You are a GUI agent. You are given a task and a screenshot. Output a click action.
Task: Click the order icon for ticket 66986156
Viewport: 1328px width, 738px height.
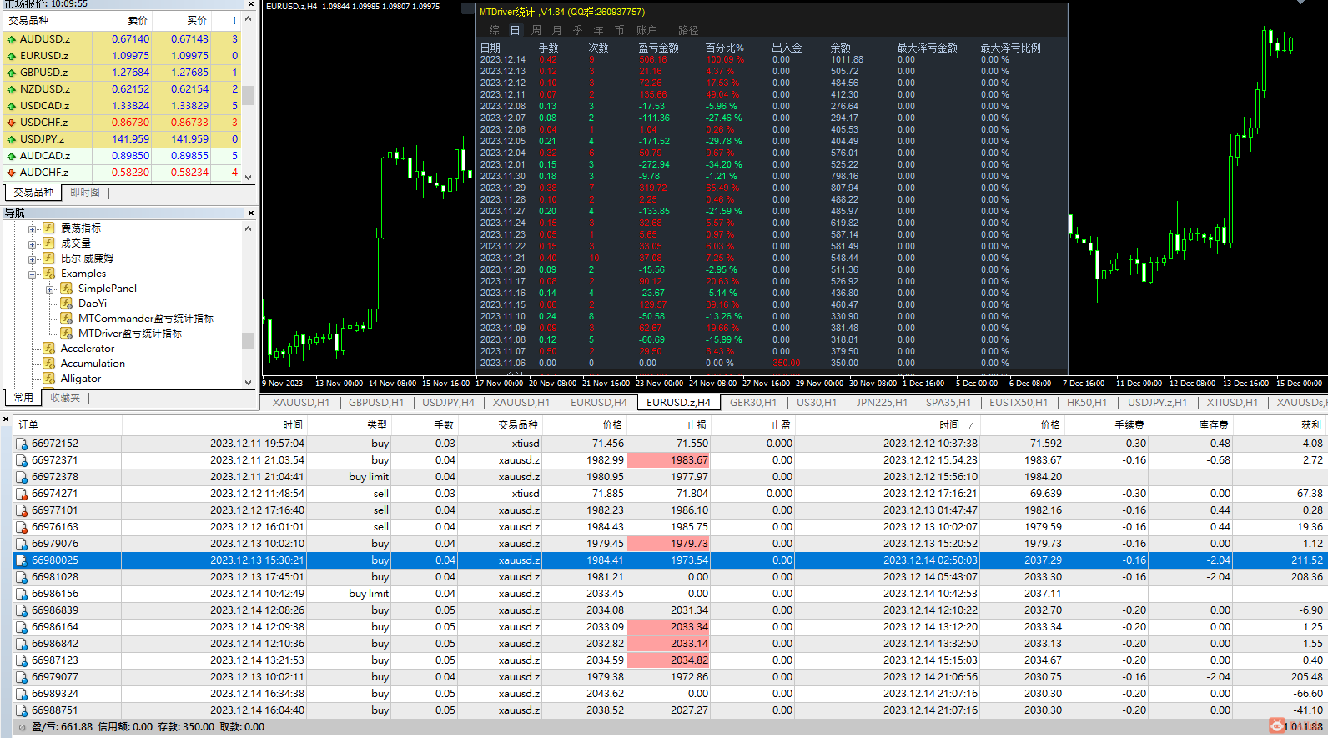(22, 594)
